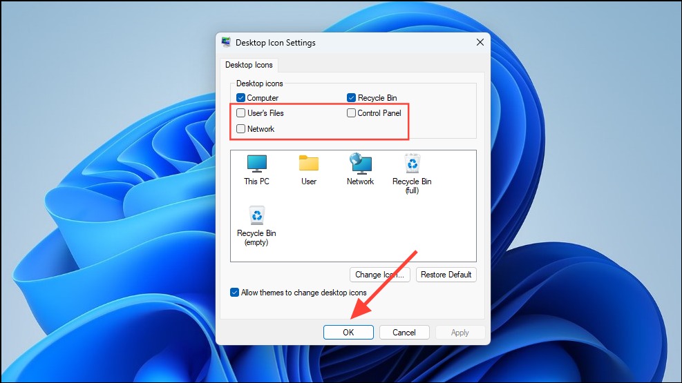This screenshot has width=682, height=383.
Task: Uncheck the Recycle Bin checkbox
Action: (351, 98)
